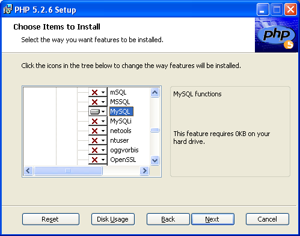Go Back to previous step
The width and height of the screenshot is (300, 236).
[168, 219]
